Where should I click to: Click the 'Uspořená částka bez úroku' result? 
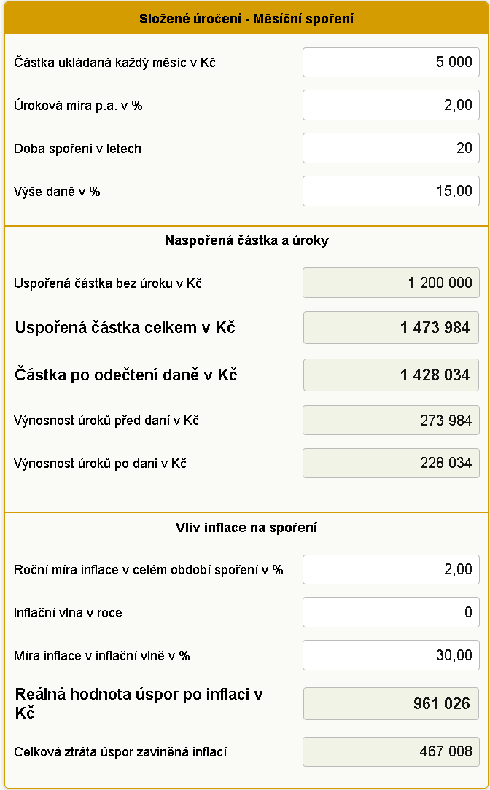pos(391,283)
